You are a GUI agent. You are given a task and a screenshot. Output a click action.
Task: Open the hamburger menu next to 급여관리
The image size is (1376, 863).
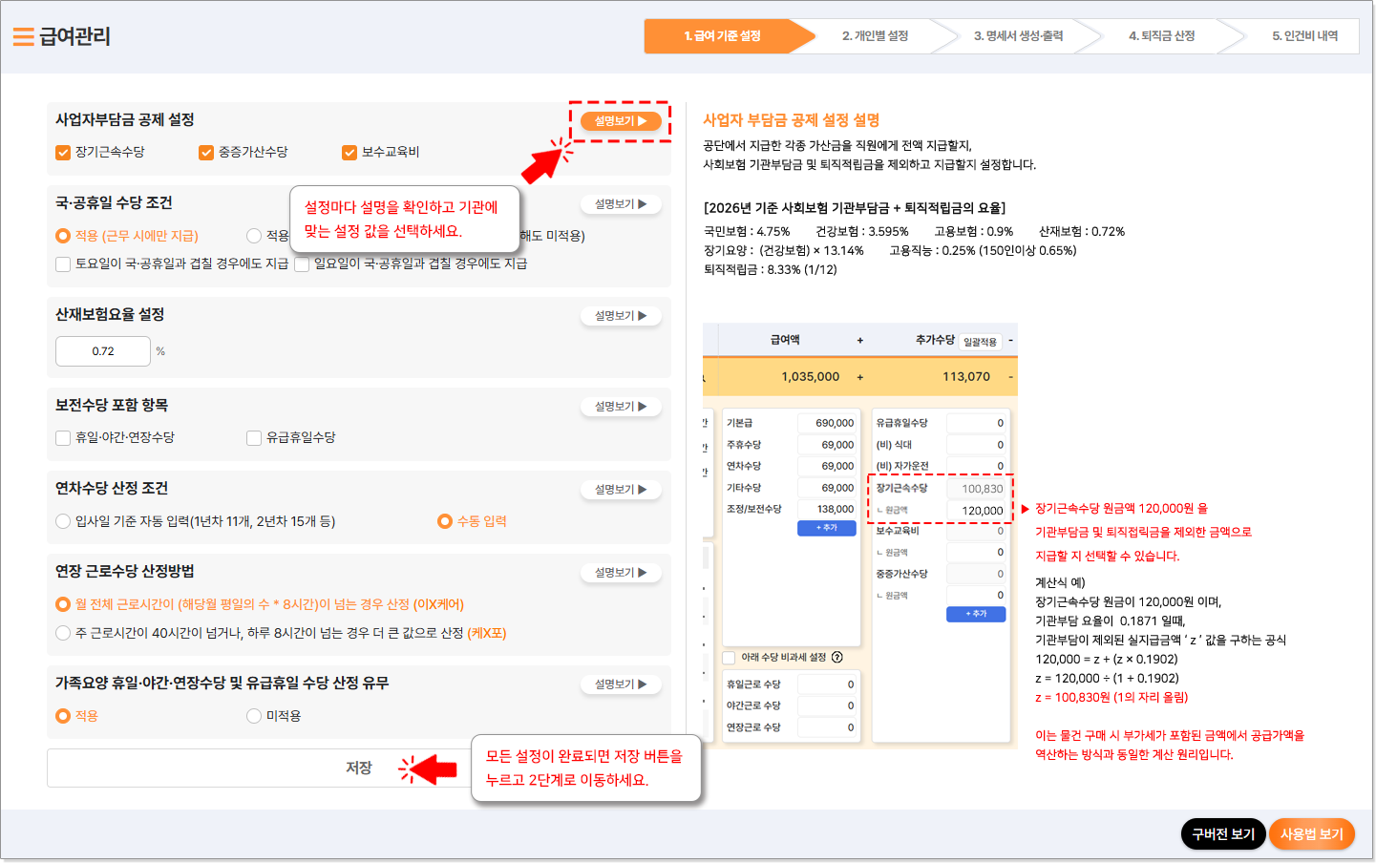point(23,36)
